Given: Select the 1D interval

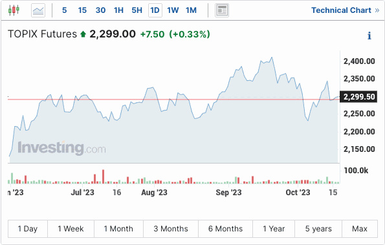Looking at the screenshot, I should (x=155, y=10).
